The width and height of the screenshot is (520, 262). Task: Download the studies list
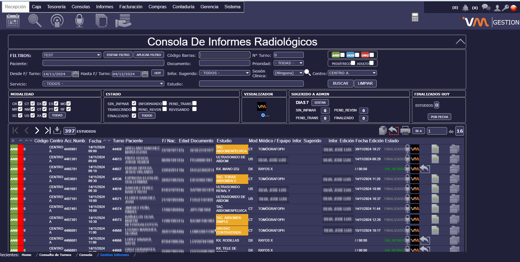[x=57, y=130]
